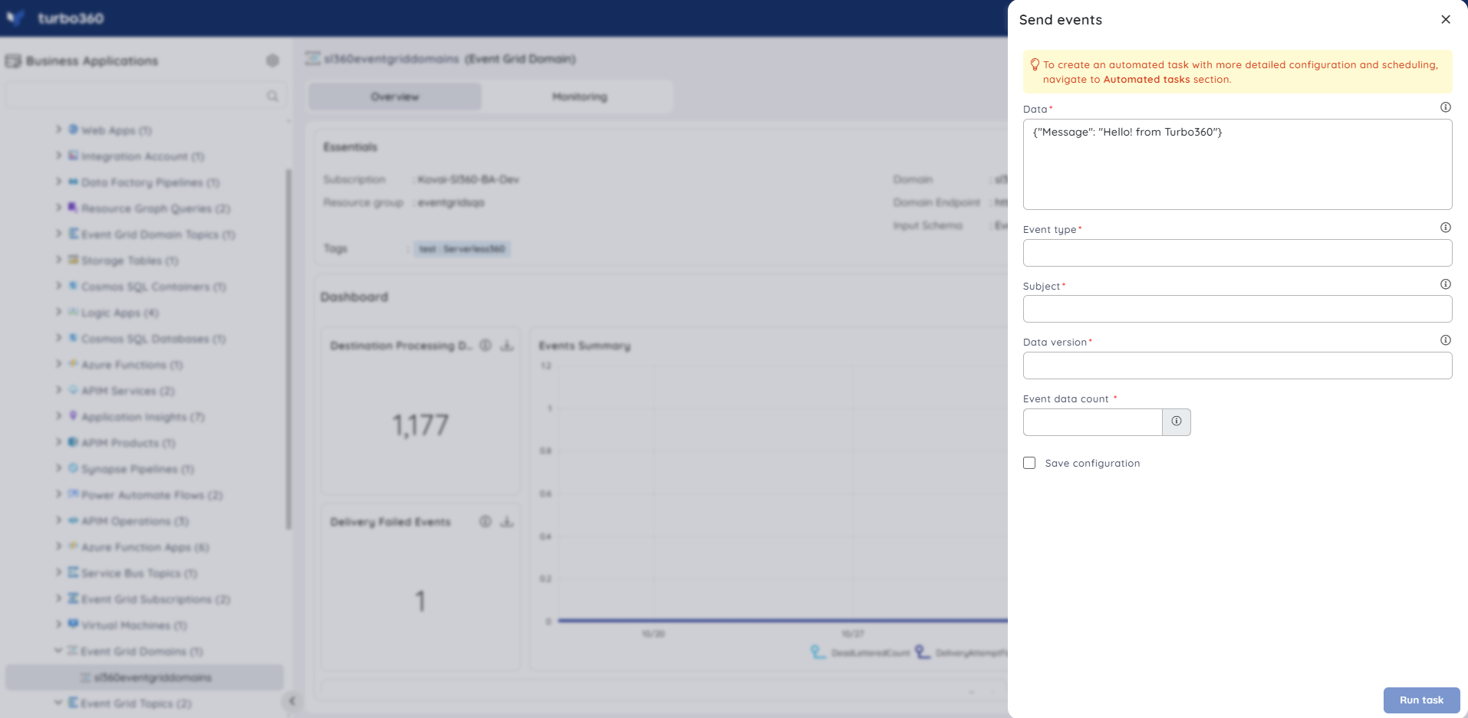Select Synapse Pipelines tree item
Viewport: 1468px width, 718px height.
138,469
